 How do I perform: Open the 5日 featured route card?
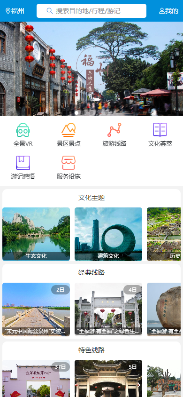click(x=108, y=379)
